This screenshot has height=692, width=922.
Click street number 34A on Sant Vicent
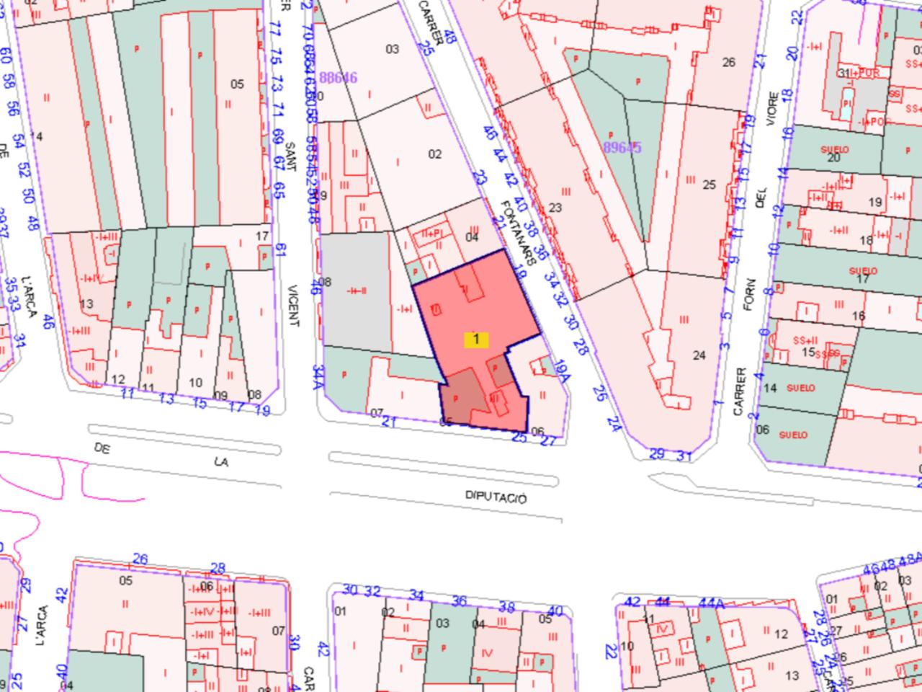(x=317, y=375)
